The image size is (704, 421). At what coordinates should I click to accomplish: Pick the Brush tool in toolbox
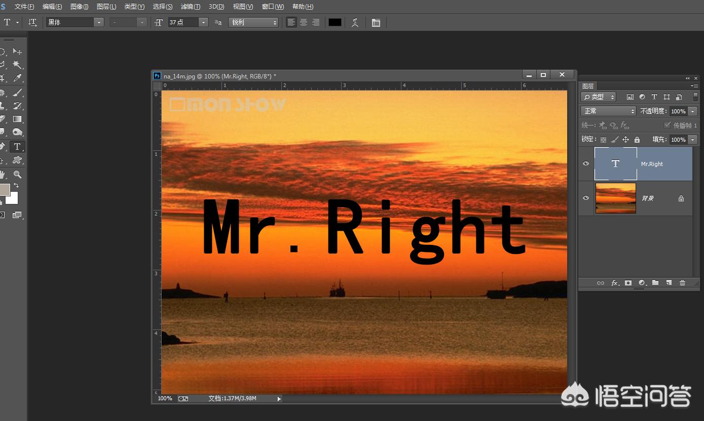click(18, 93)
